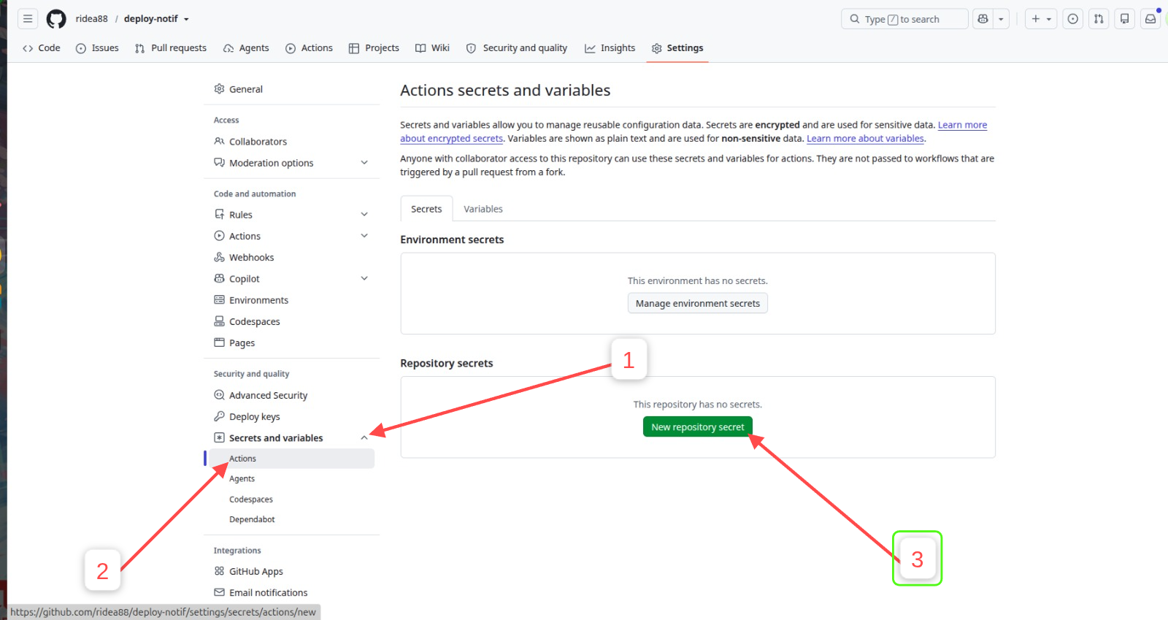The image size is (1168, 620).
Task: Follow Learn more about variables link
Action: pyautogui.click(x=865, y=139)
